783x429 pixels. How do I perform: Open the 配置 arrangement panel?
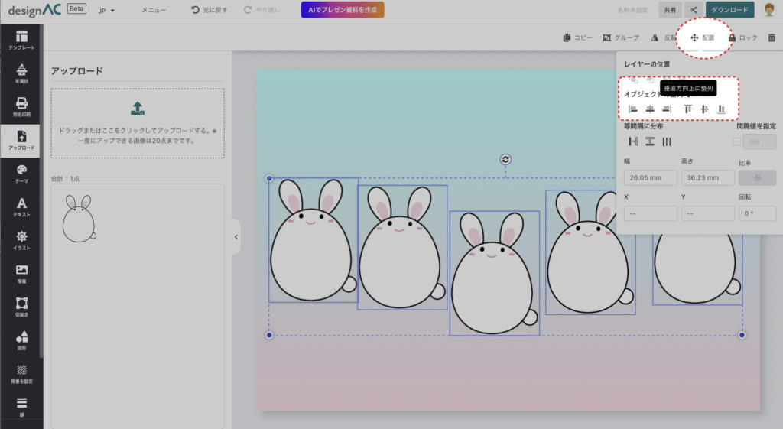coord(702,37)
